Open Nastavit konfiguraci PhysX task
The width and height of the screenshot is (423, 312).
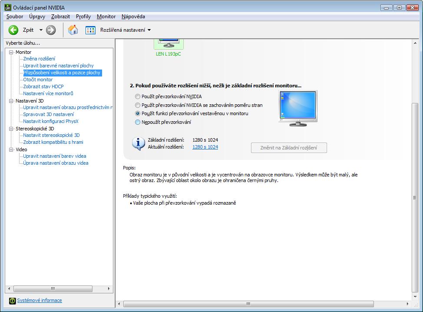pyautogui.click(x=51, y=121)
